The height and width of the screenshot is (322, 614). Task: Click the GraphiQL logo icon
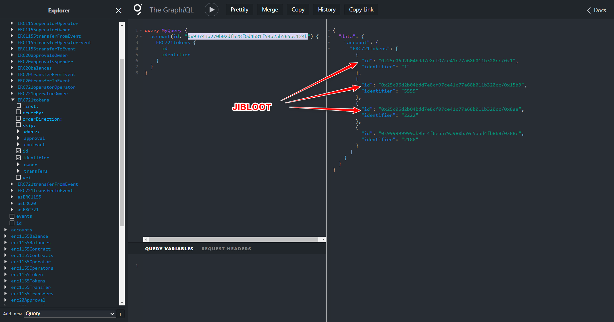138,10
